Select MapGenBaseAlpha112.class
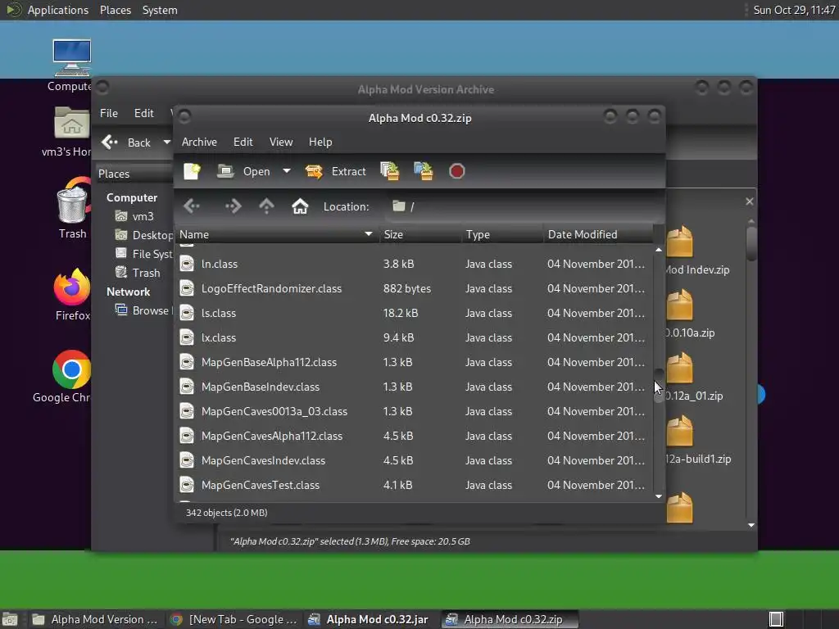This screenshot has width=839, height=629. (x=414, y=363)
